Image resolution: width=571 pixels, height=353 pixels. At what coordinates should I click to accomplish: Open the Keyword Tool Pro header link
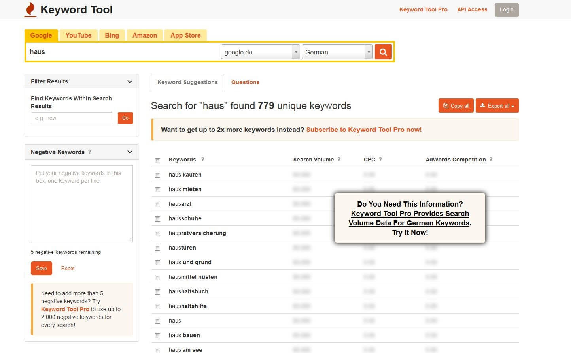coord(423,9)
